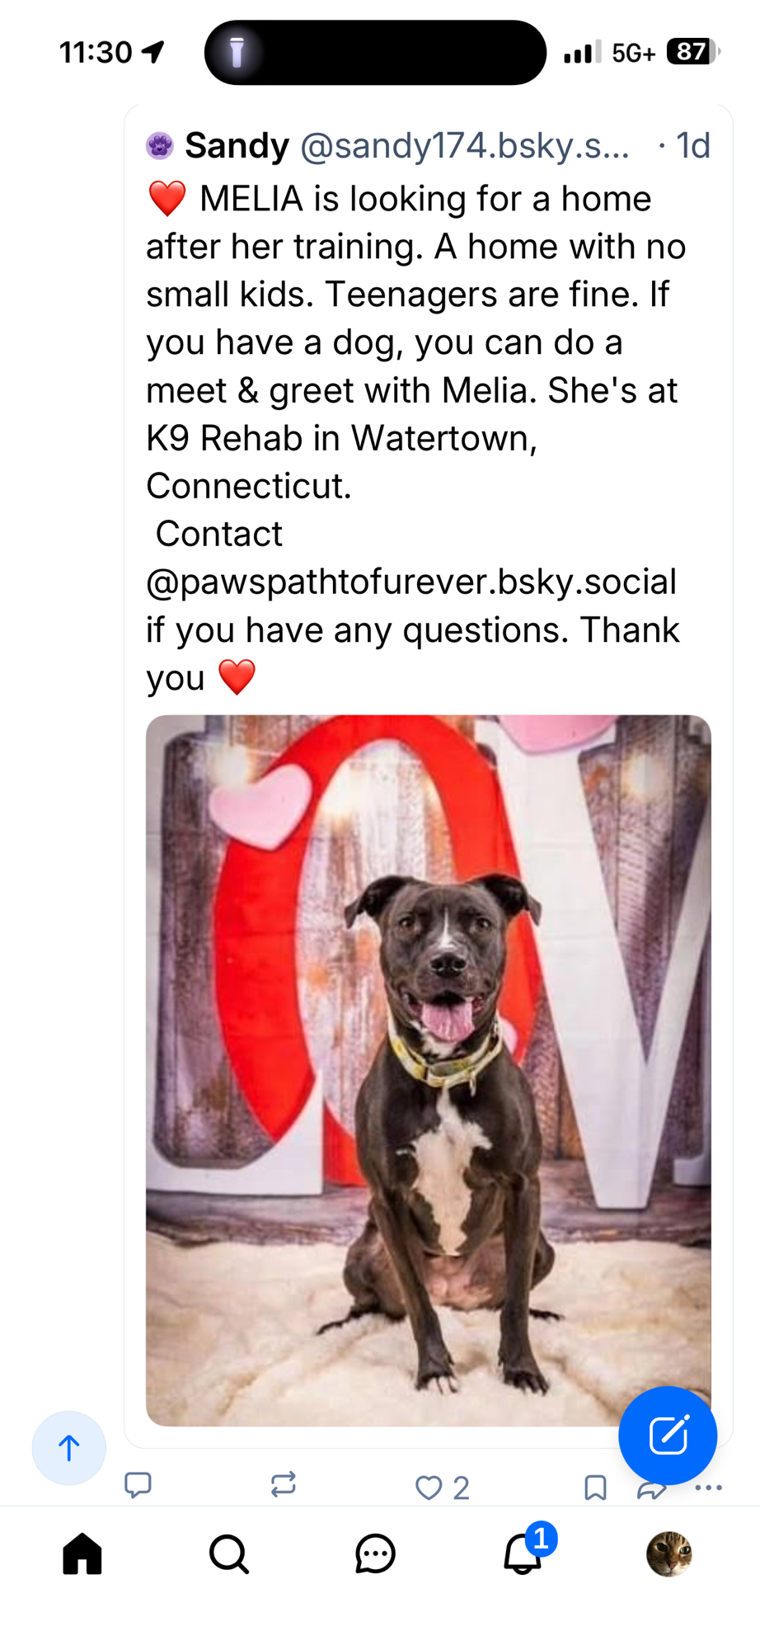
Task: Go to the Home tab
Action: (82, 1554)
